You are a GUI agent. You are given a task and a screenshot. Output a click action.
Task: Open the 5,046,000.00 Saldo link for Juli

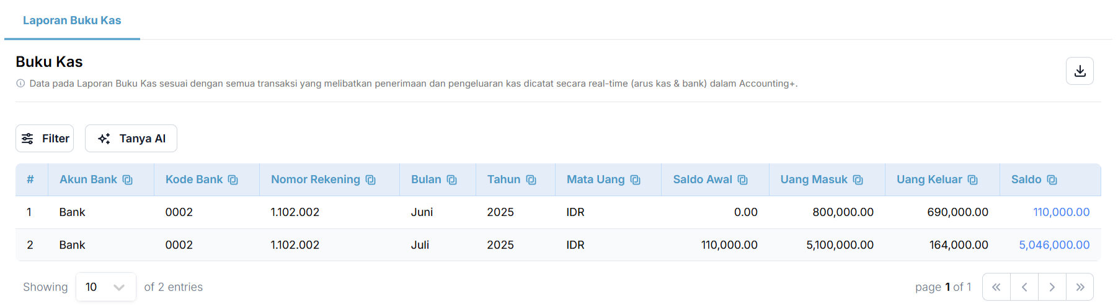click(1054, 245)
